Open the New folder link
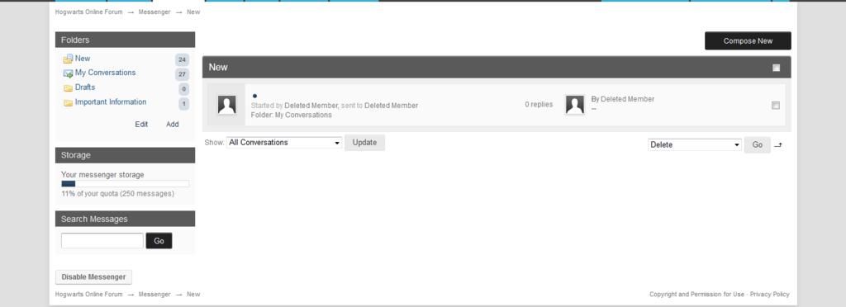 pyautogui.click(x=83, y=58)
